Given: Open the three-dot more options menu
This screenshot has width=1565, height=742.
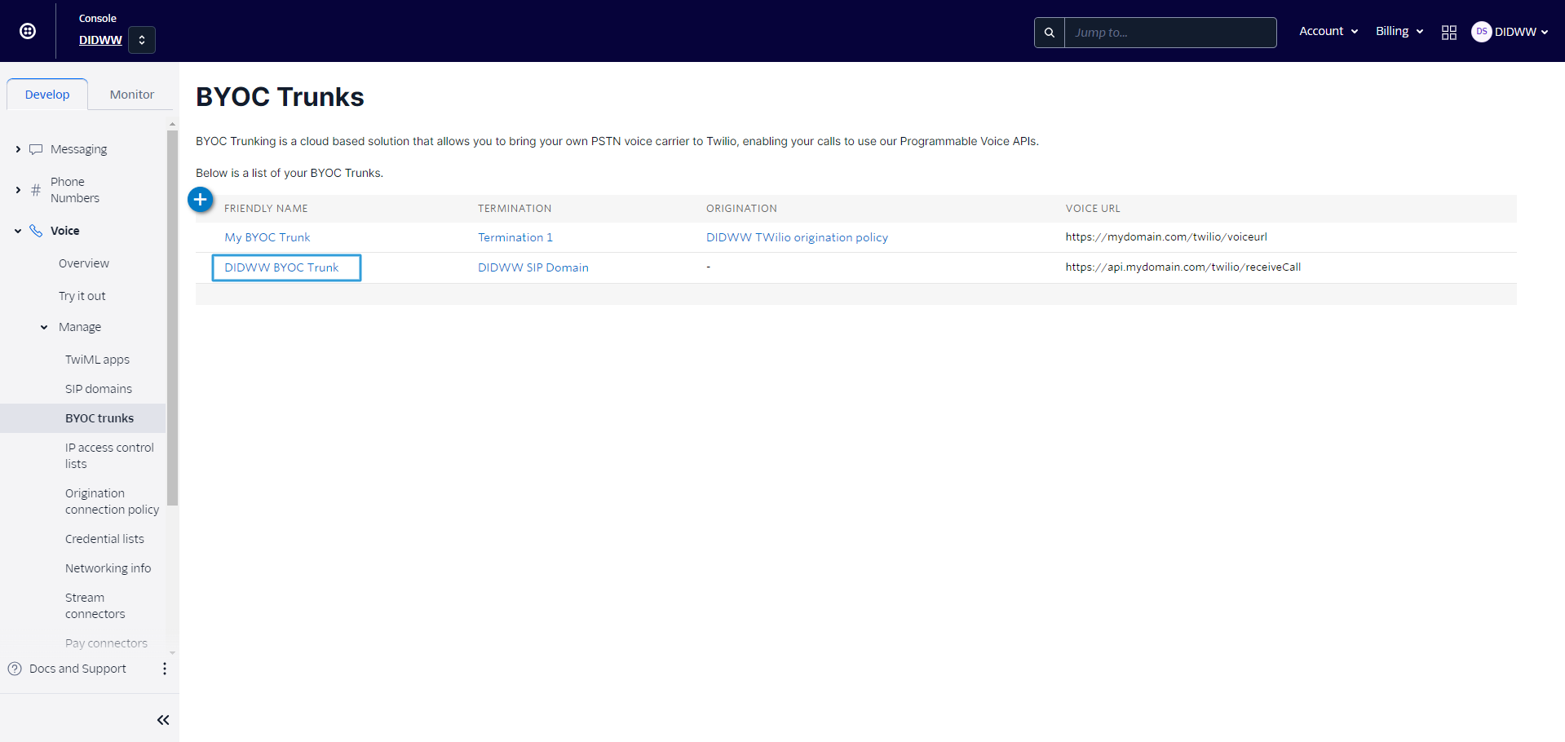Looking at the screenshot, I should (x=165, y=669).
